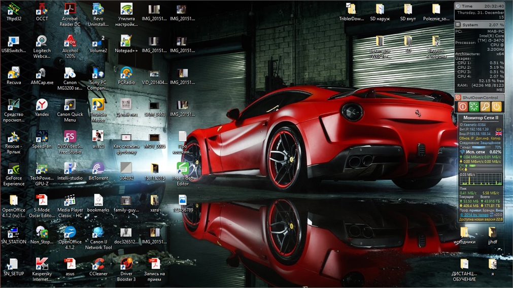
Task: Click the key lock button in ShutDownControl
Action: point(485,106)
